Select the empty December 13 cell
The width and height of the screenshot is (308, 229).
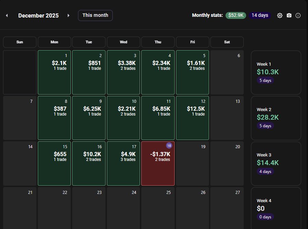coord(227,118)
